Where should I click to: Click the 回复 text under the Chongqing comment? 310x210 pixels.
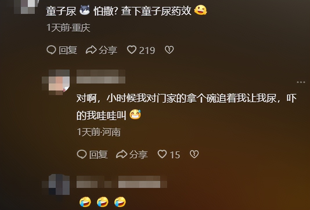click(x=68, y=50)
